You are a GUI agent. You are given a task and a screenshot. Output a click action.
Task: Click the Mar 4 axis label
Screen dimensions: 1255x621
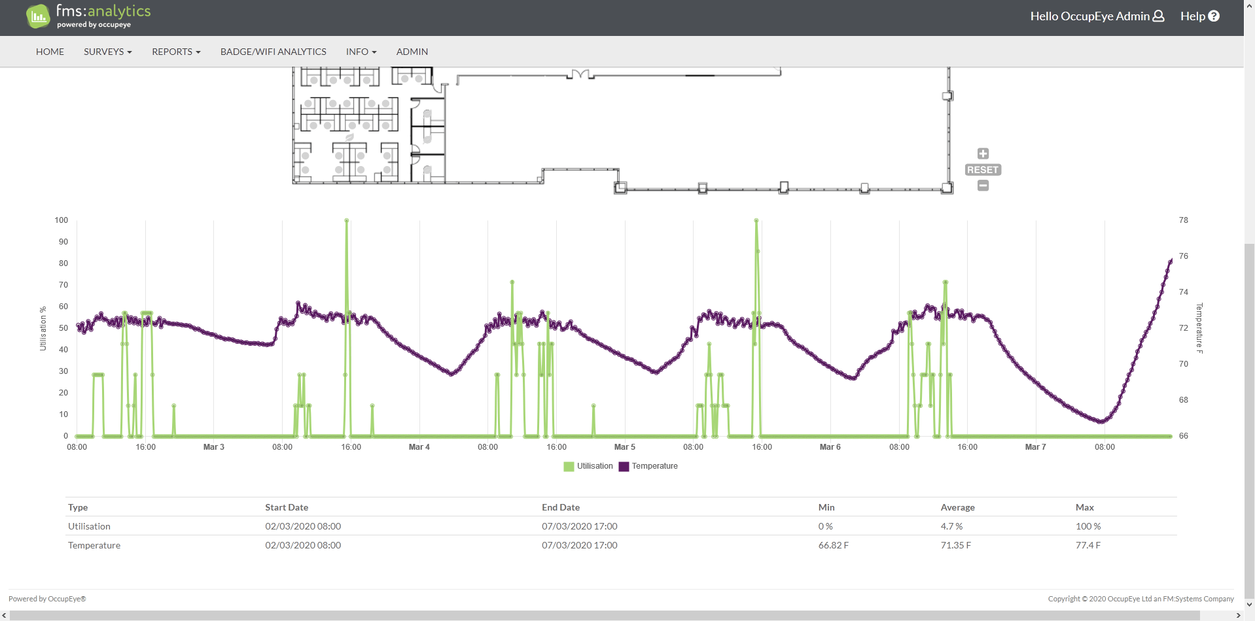(x=419, y=447)
